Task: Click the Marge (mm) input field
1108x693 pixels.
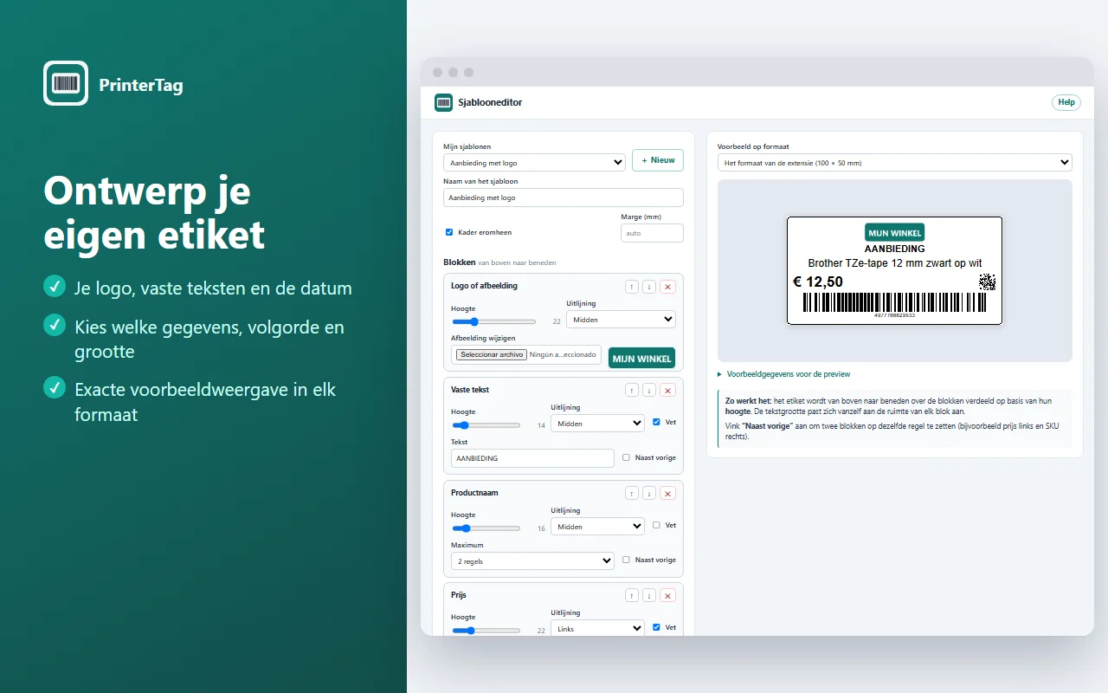Action: [652, 233]
